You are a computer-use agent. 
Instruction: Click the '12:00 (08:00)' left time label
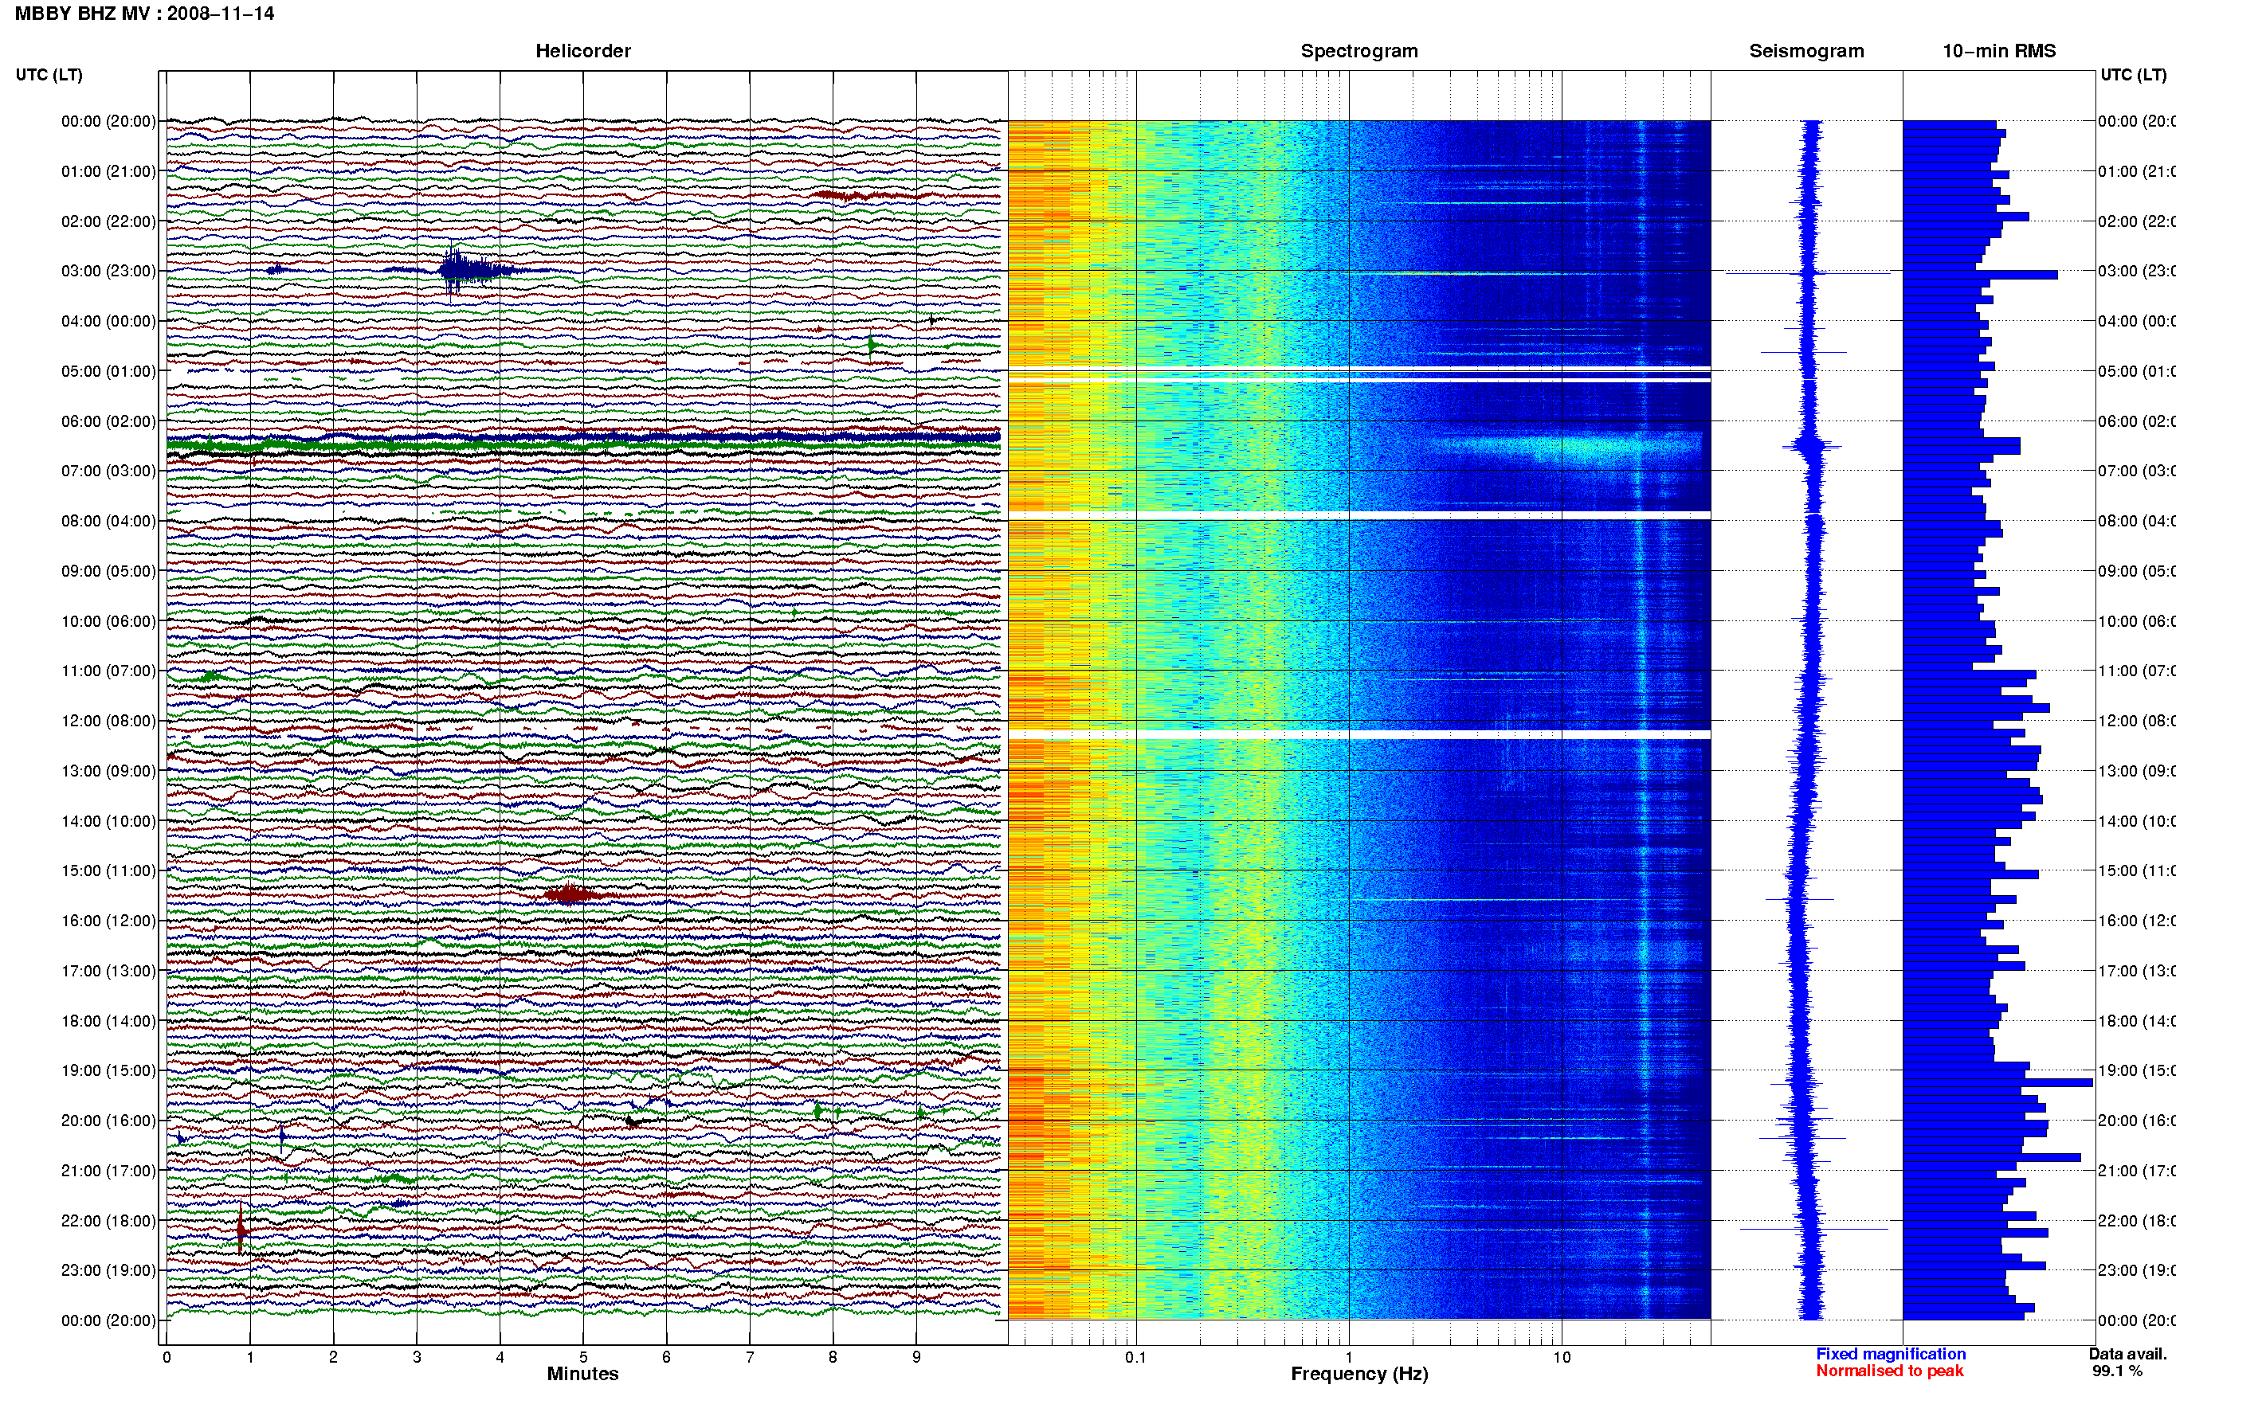[108, 720]
